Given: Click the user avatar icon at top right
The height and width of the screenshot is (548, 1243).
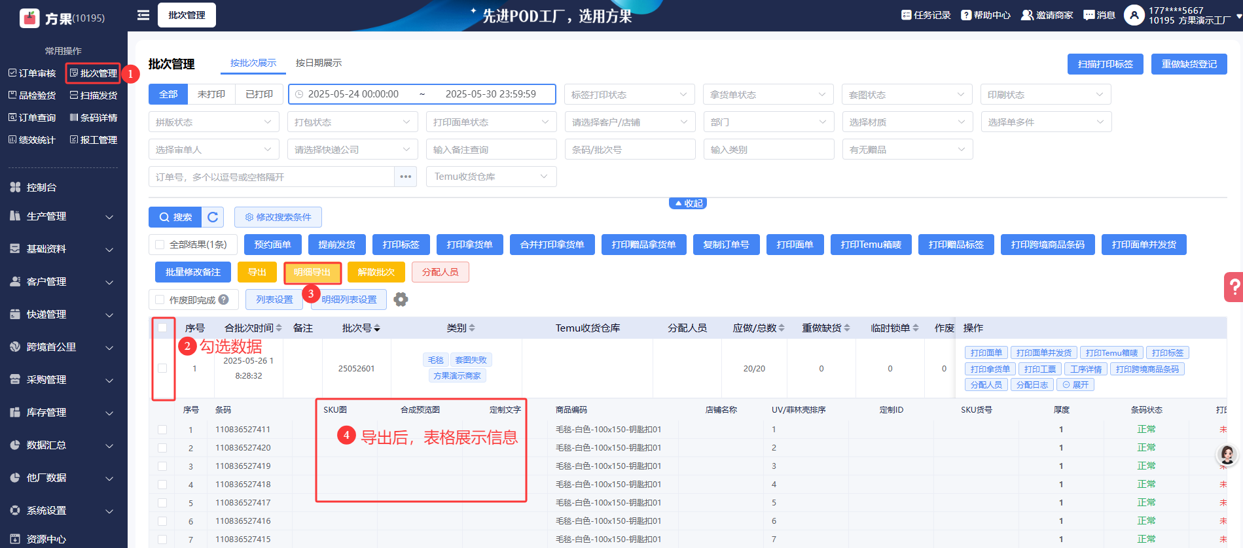Looking at the screenshot, I should pyautogui.click(x=1134, y=15).
